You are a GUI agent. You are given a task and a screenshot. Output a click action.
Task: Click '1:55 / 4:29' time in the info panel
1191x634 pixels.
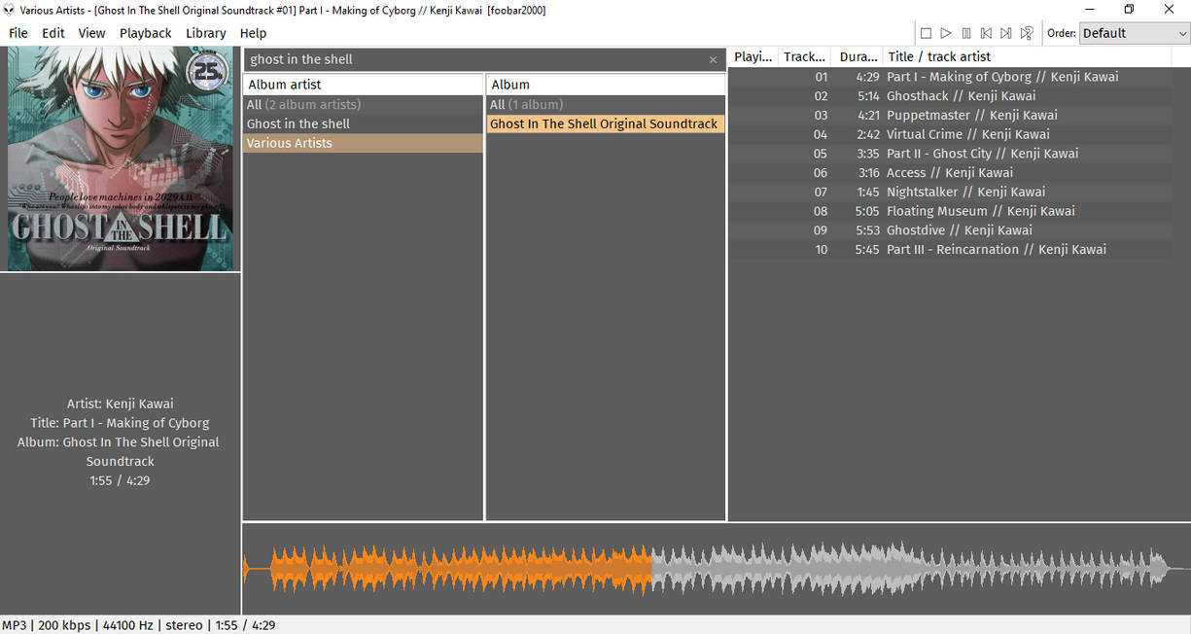[121, 480]
